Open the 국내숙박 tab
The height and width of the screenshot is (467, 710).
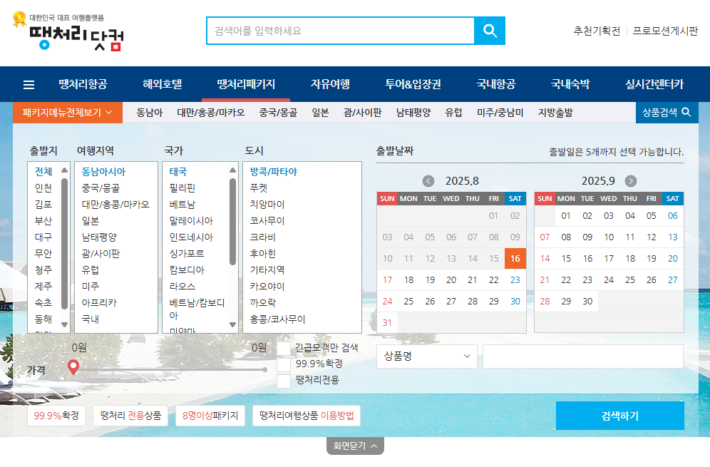click(x=570, y=84)
